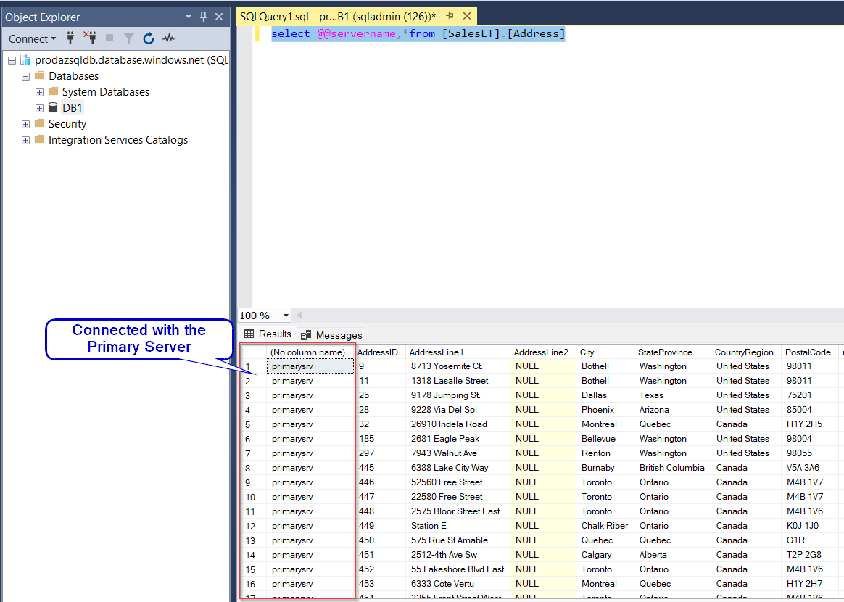Click the Integration Services Catalogs folder icon
The height and width of the screenshot is (602, 844).
39,139
